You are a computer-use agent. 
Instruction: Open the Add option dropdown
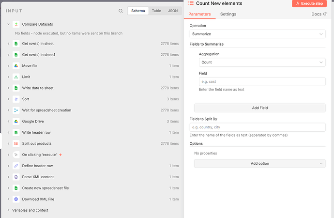point(259,164)
